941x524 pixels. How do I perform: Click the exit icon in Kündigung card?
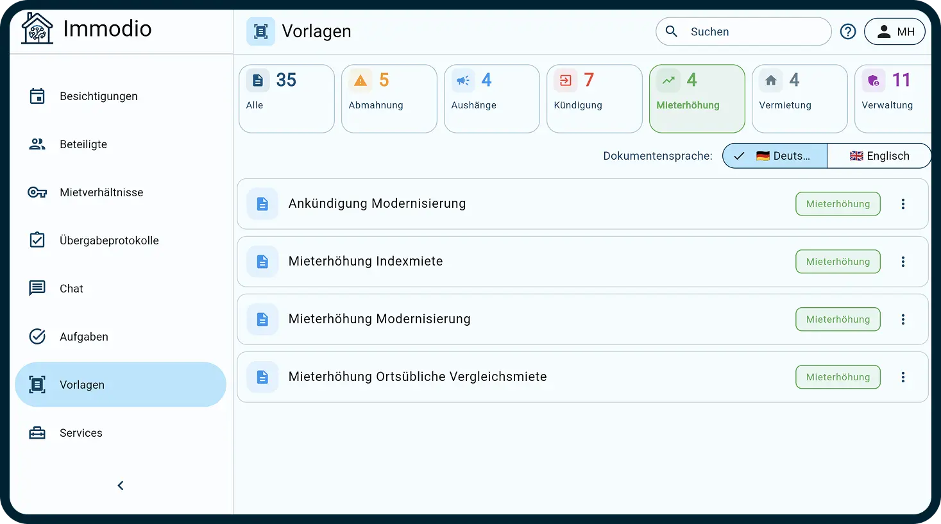point(566,80)
